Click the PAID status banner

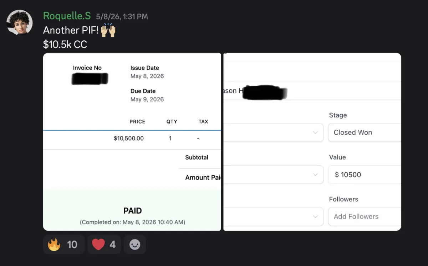click(x=132, y=210)
